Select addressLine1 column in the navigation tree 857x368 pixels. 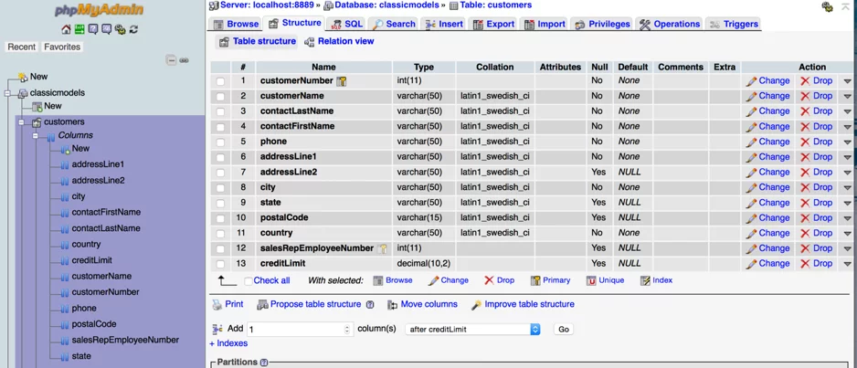(x=98, y=164)
